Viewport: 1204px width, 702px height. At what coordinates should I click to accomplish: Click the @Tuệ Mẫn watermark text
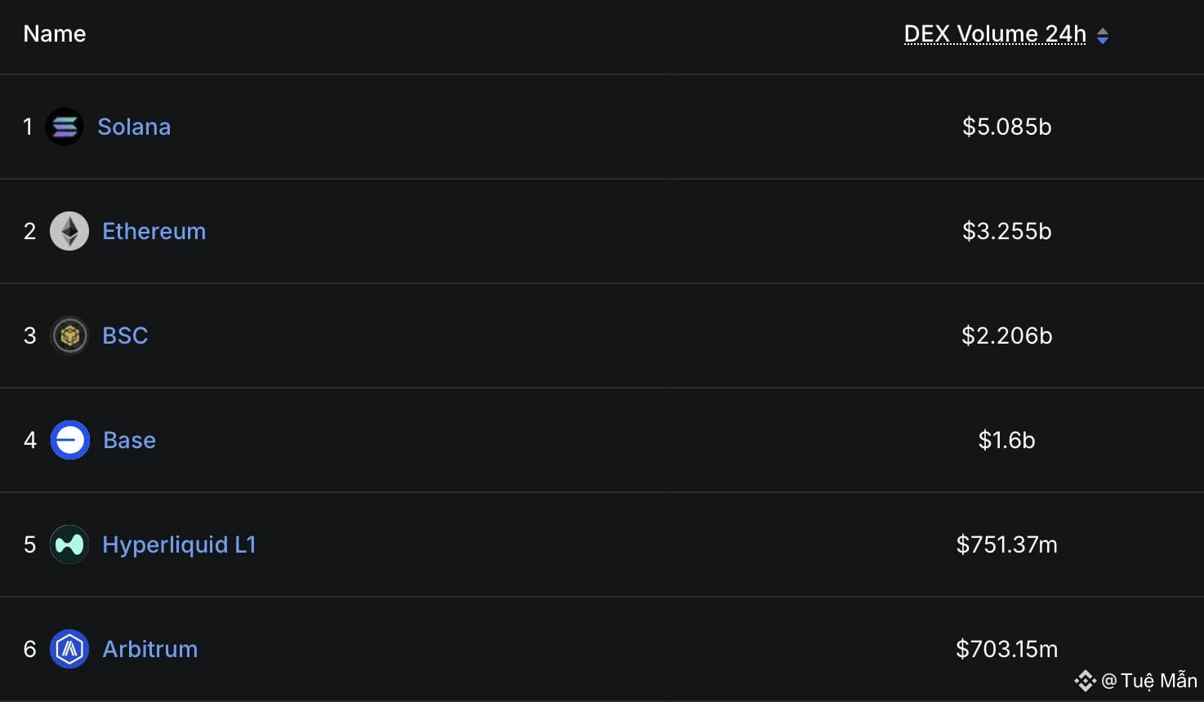1148,680
